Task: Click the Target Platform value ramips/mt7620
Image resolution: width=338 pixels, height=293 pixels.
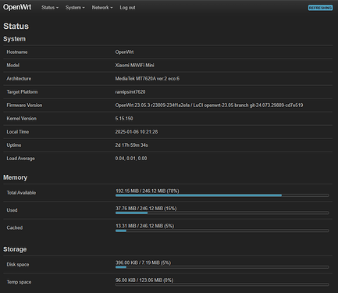Action: point(130,92)
